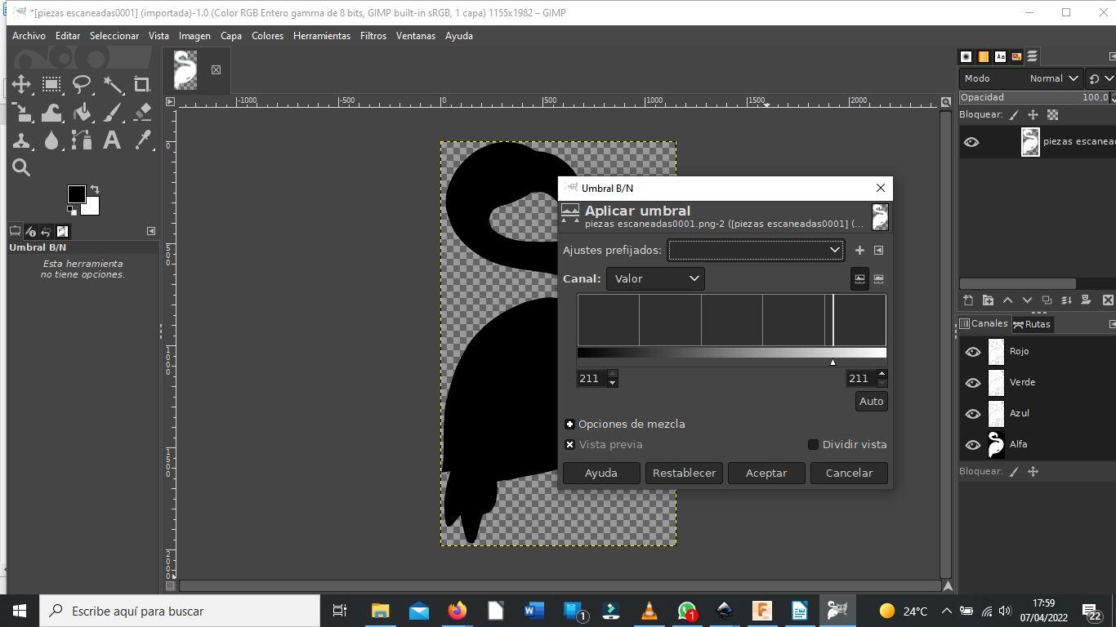Hide the Alfa channel
The width and height of the screenshot is (1116, 627).
pos(972,445)
